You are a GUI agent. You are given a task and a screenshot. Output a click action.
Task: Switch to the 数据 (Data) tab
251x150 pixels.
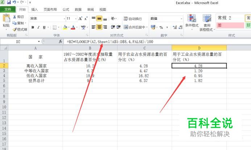[x=78, y=9]
